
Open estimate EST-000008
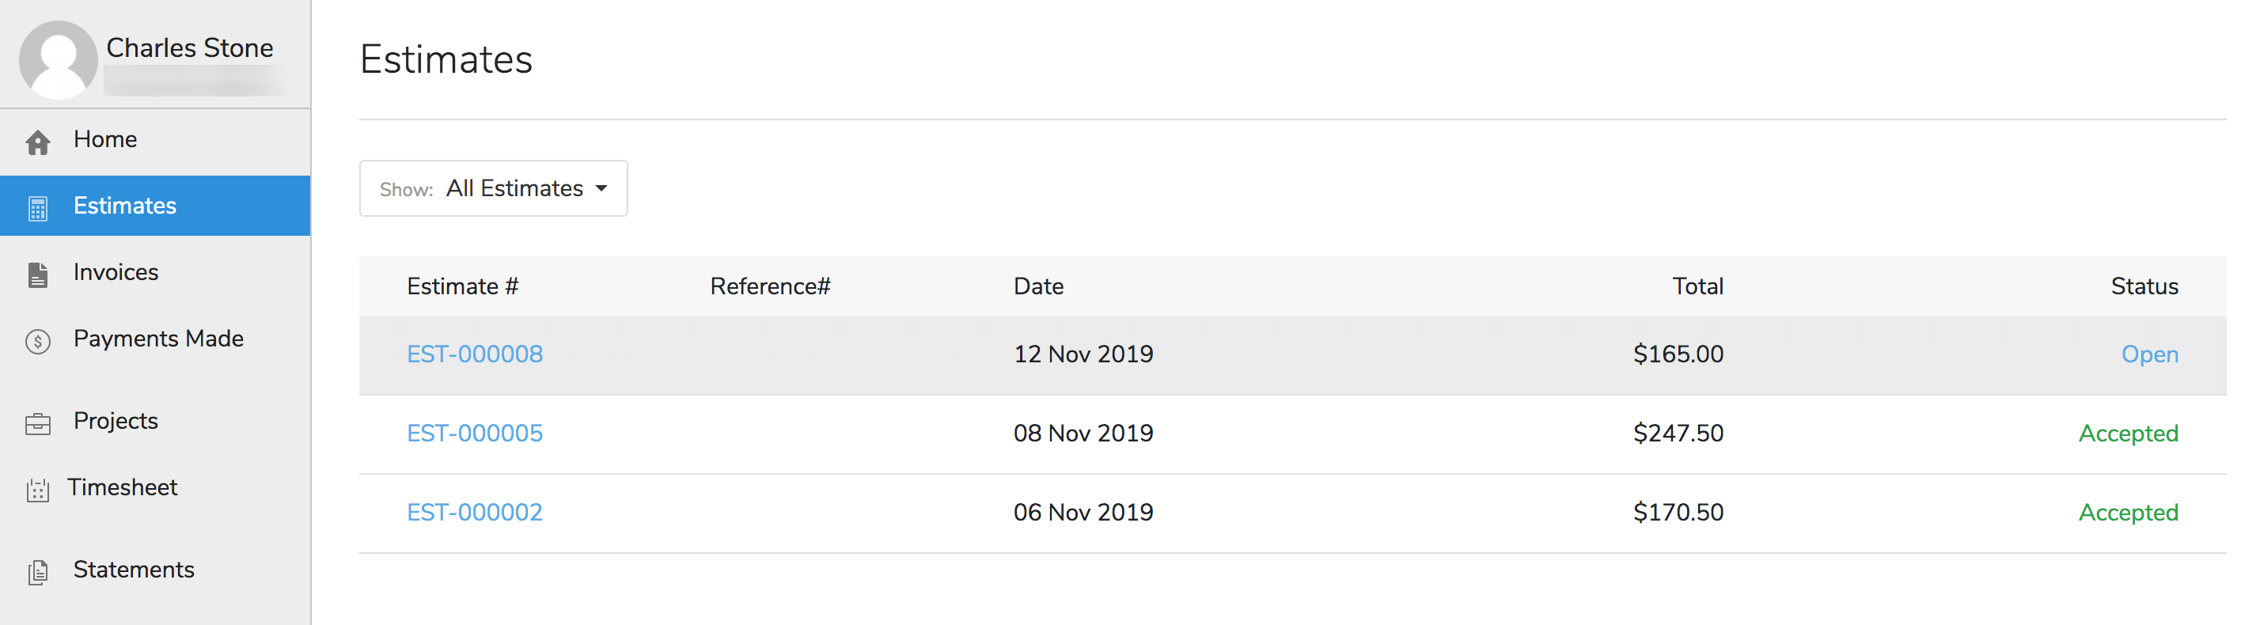[x=475, y=354]
